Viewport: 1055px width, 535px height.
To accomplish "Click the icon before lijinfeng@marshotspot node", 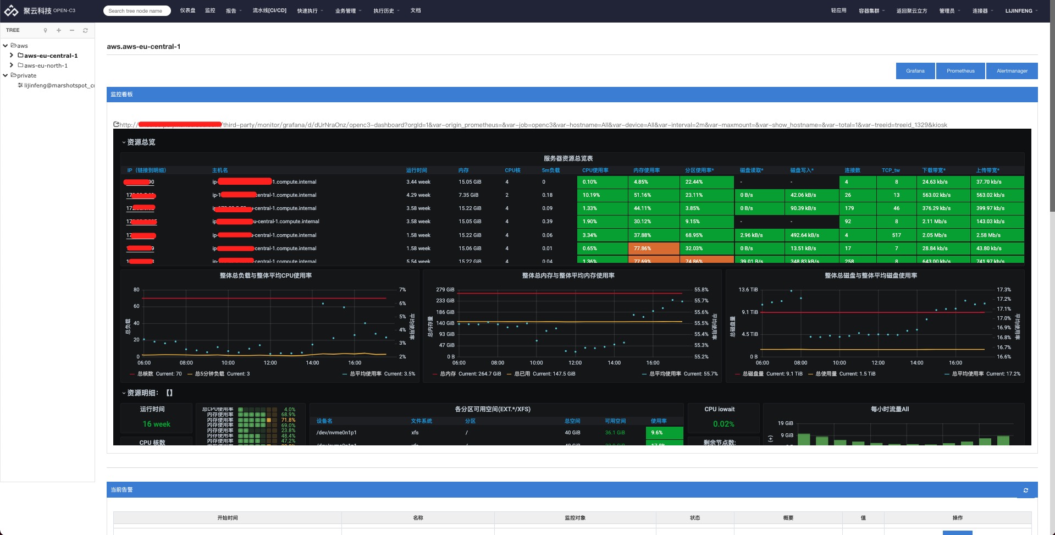I will pyautogui.click(x=20, y=85).
